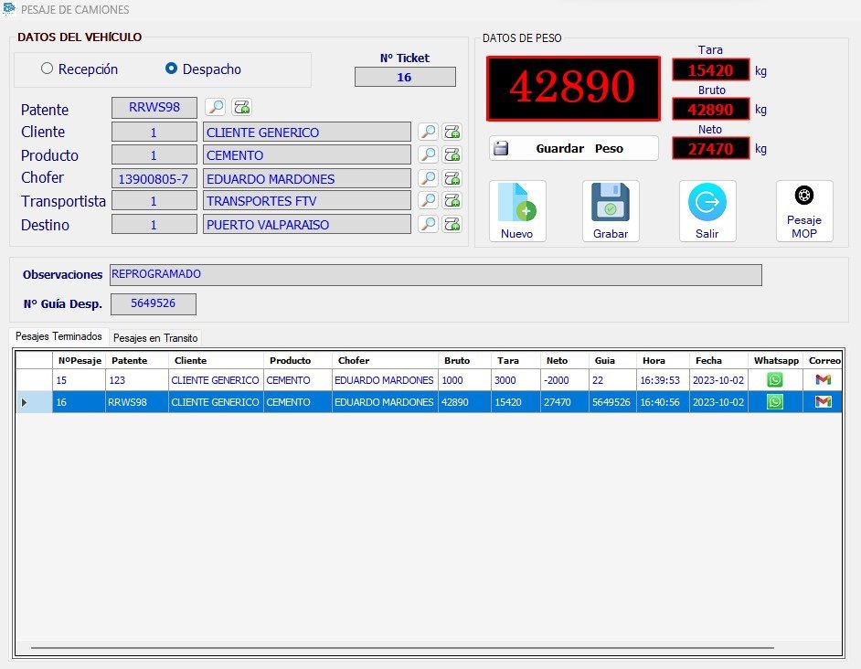Sort table by Guia column header
The image size is (861, 669).
pos(612,360)
